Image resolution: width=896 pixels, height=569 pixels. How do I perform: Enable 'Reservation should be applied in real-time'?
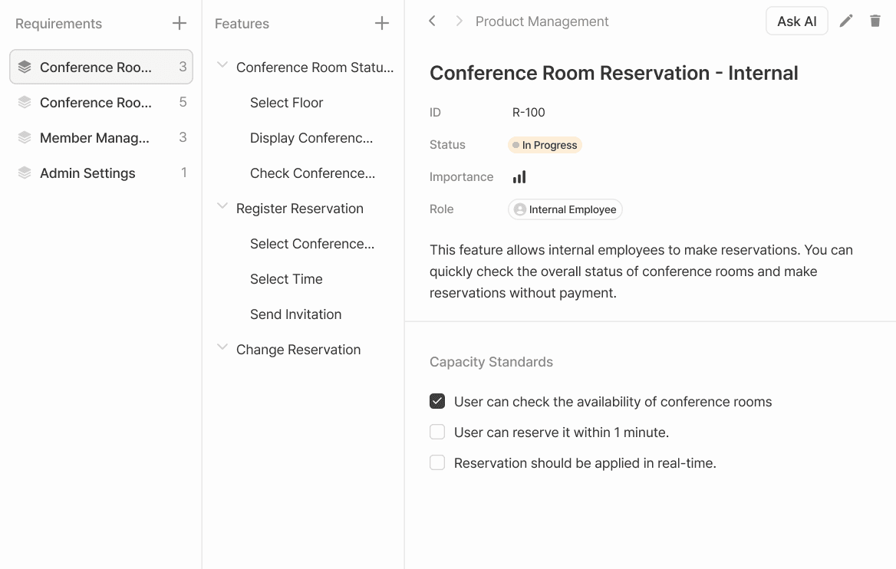click(437, 463)
